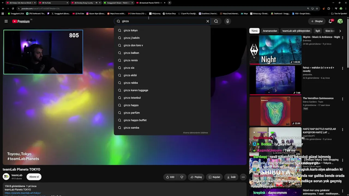This screenshot has width=349, height=196.
Task: Choose the 'ginza happo buffet' suggestion
Action: [162, 120]
